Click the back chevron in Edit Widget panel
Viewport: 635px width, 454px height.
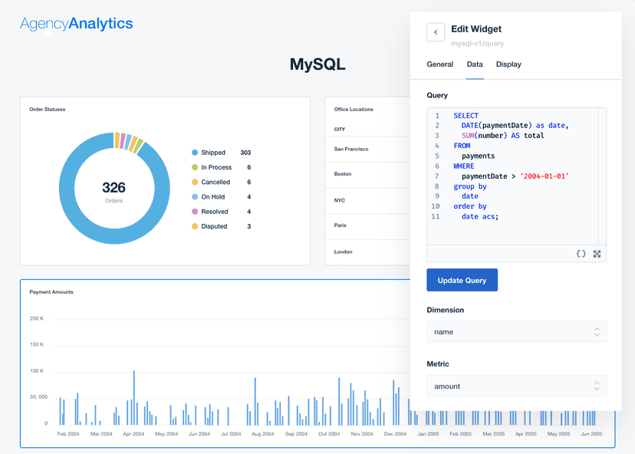click(436, 32)
